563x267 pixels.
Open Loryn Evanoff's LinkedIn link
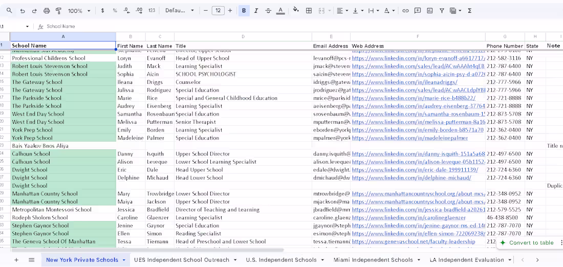click(418, 58)
